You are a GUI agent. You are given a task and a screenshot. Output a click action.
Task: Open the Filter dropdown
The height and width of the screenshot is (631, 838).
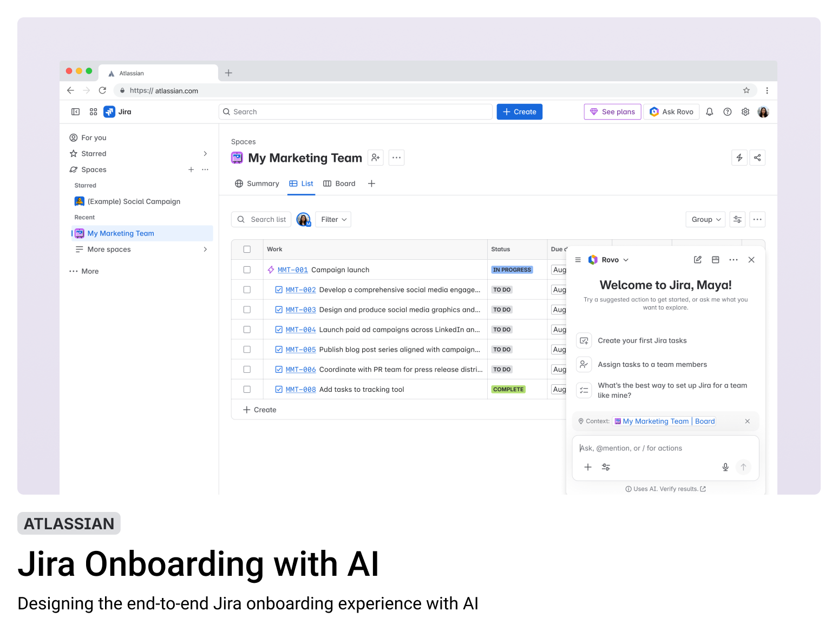point(333,219)
